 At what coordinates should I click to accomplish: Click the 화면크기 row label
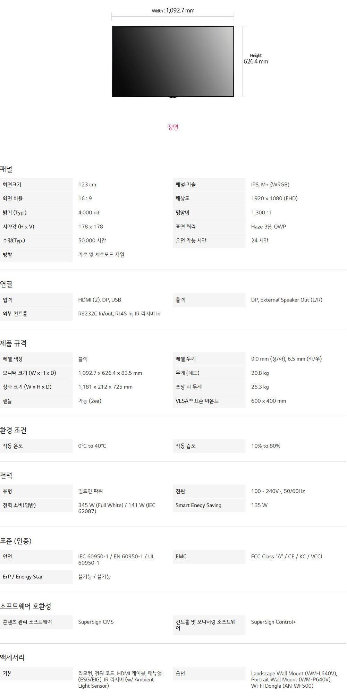[12, 185]
